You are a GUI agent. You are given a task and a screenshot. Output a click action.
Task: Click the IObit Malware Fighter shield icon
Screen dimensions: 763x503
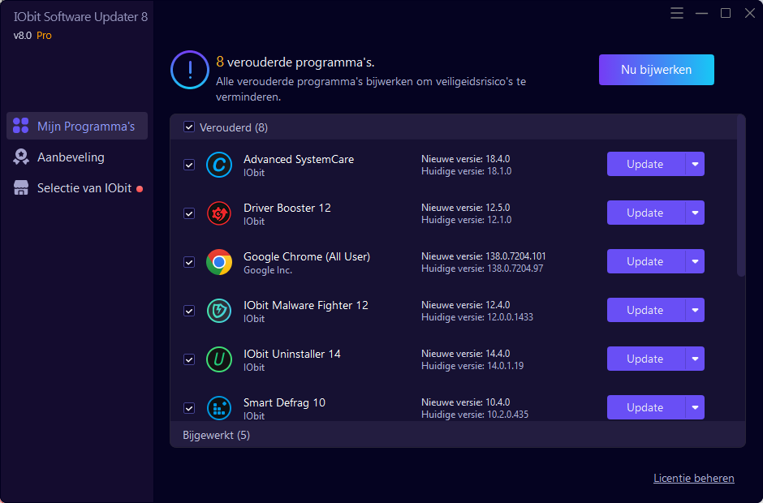coord(219,311)
